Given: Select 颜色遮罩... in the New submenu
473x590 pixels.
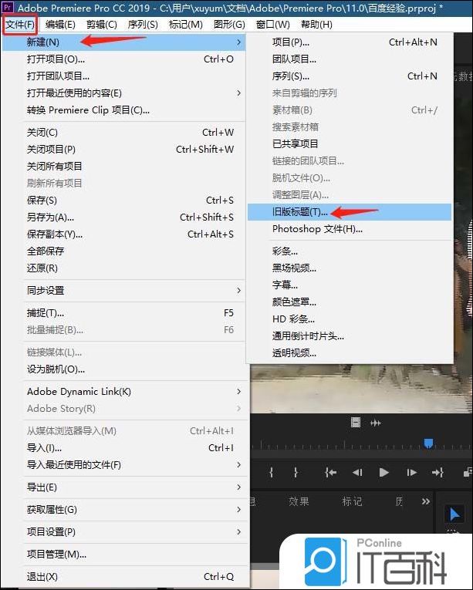Looking at the screenshot, I should pyautogui.click(x=350, y=302).
